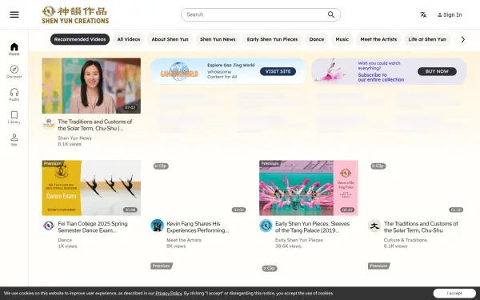Click Clip badge on Kevin Fang video
This screenshot has width=480, height=300.
point(161,166)
